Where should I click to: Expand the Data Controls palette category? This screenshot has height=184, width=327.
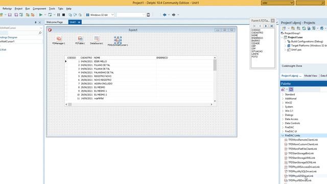point(283,123)
